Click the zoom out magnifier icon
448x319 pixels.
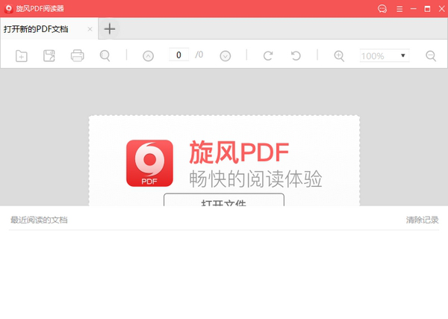(x=431, y=56)
